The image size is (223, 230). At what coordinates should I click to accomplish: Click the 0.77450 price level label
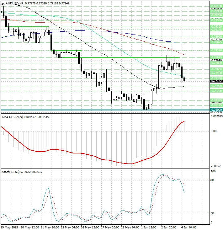[216, 73]
